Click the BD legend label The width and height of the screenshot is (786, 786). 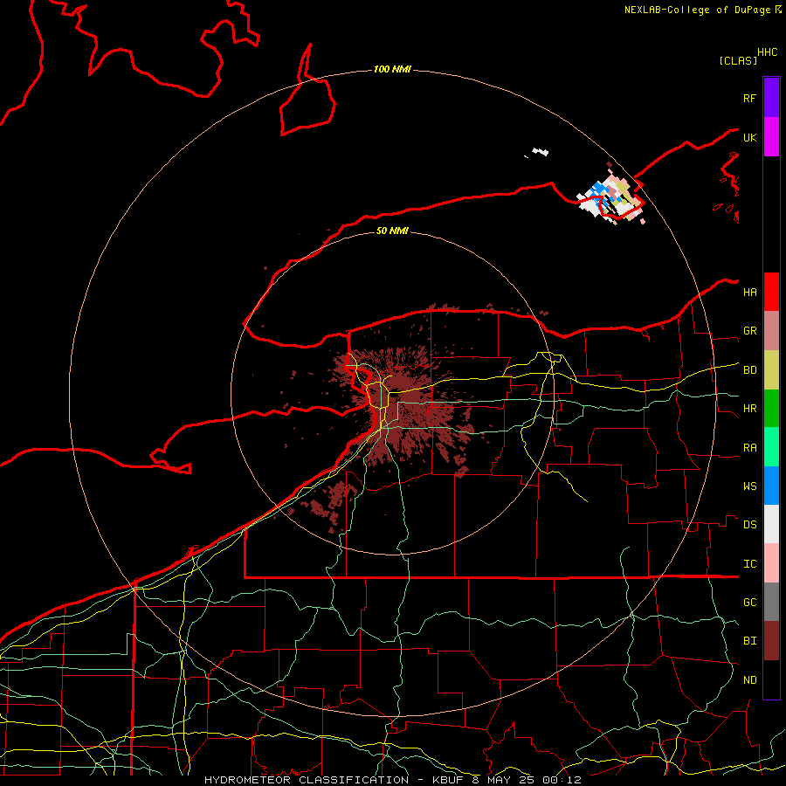[x=749, y=370]
